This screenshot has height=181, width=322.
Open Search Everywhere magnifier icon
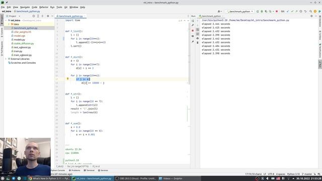pyautogui.click(x=311, y=12)
